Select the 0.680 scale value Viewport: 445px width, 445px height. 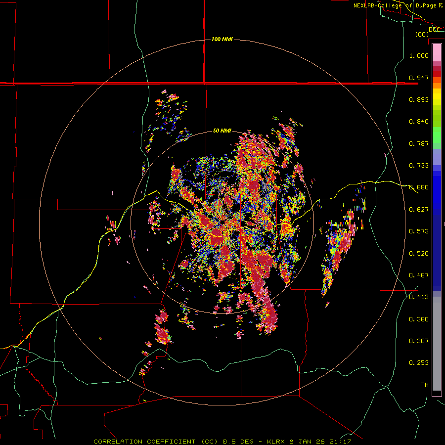419,187
